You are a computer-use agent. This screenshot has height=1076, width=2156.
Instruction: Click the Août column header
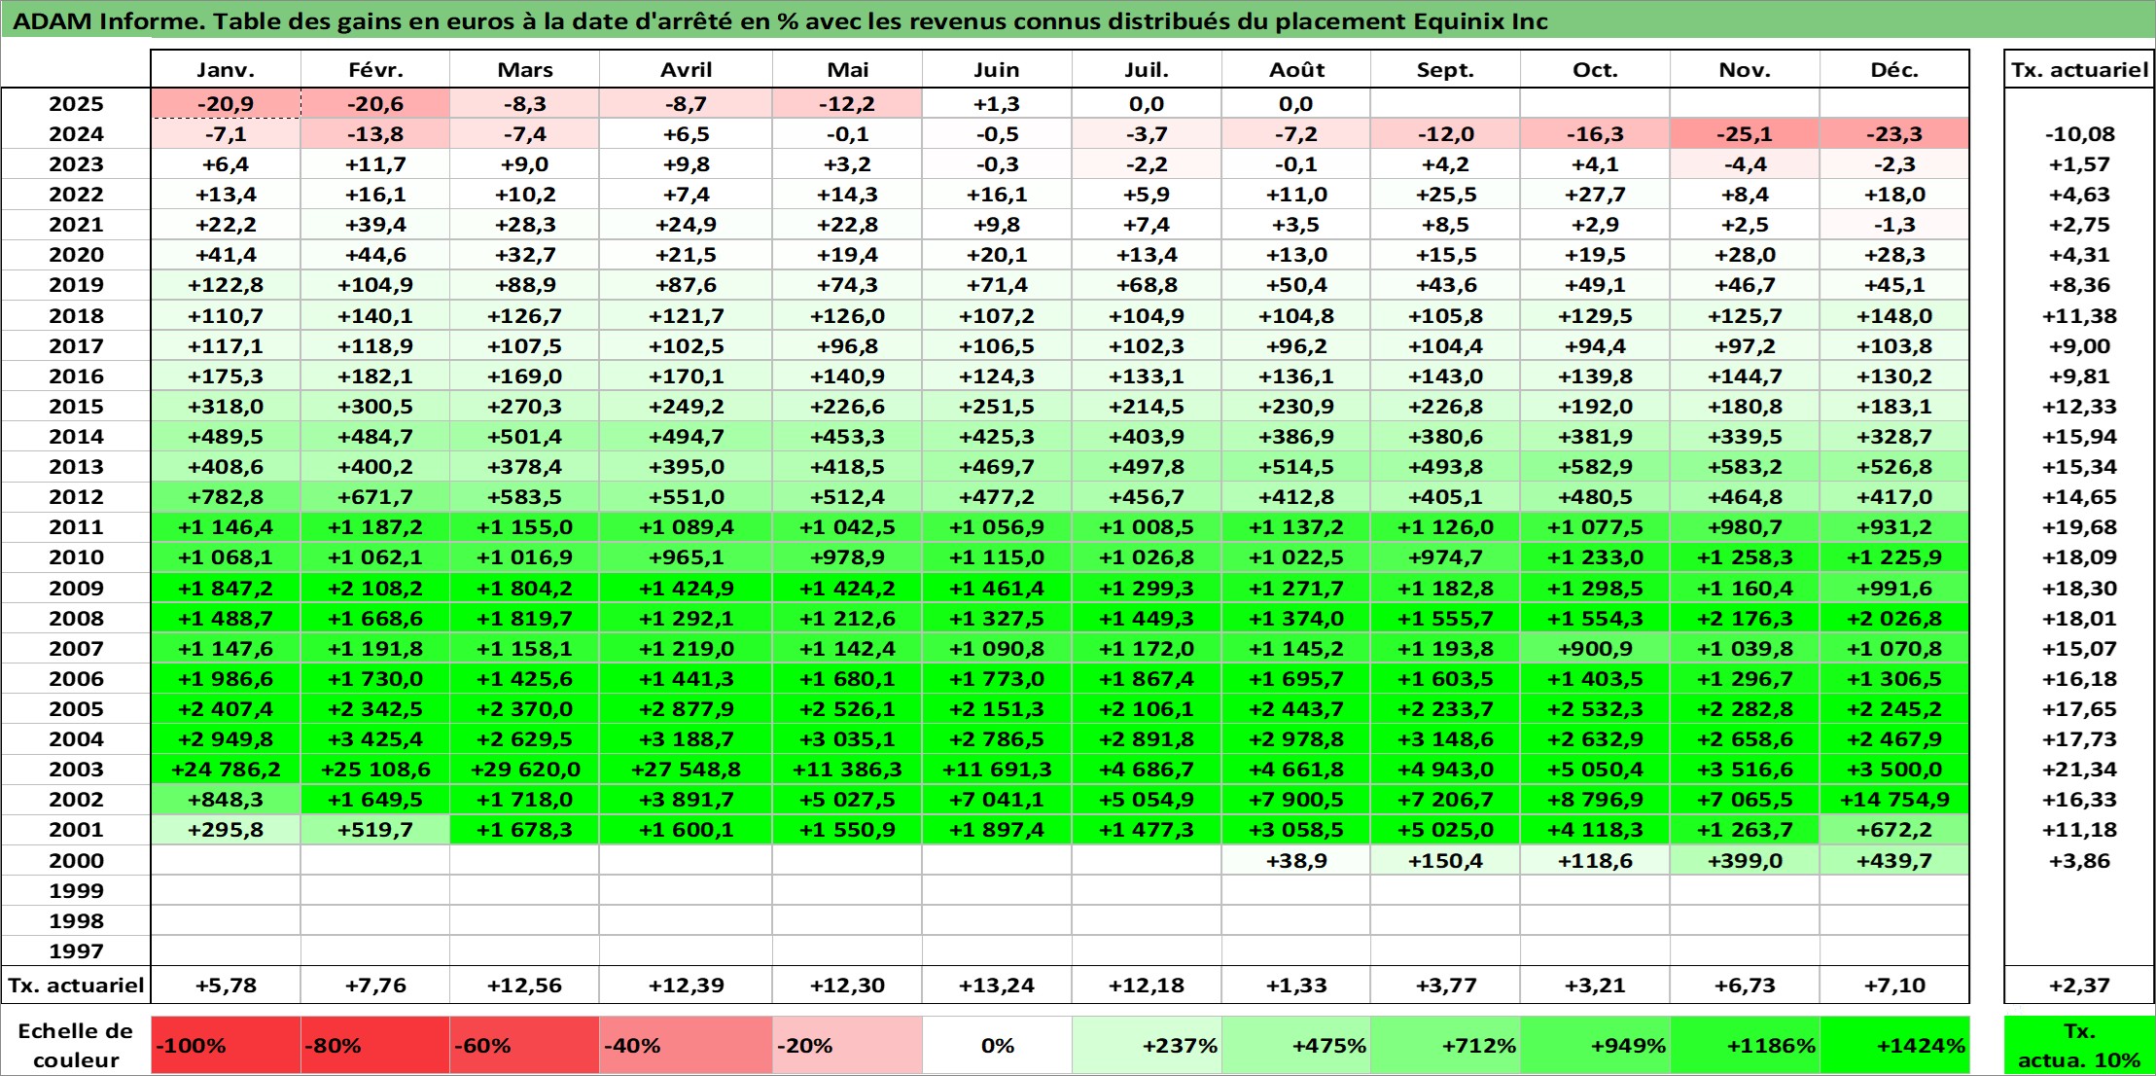point(1296,69)
